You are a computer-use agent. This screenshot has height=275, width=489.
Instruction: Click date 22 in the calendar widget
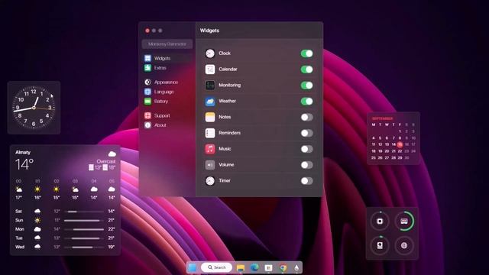click(x=400, y=151)
